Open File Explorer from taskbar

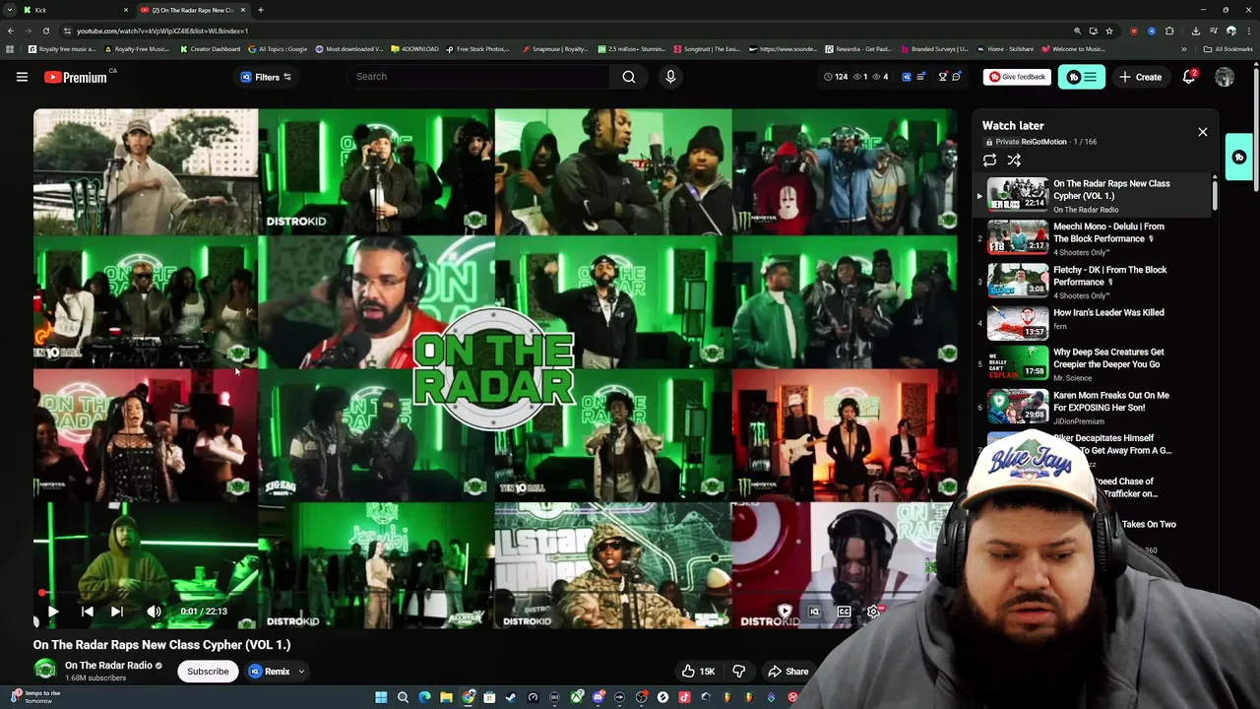click(x=446, y=697)
